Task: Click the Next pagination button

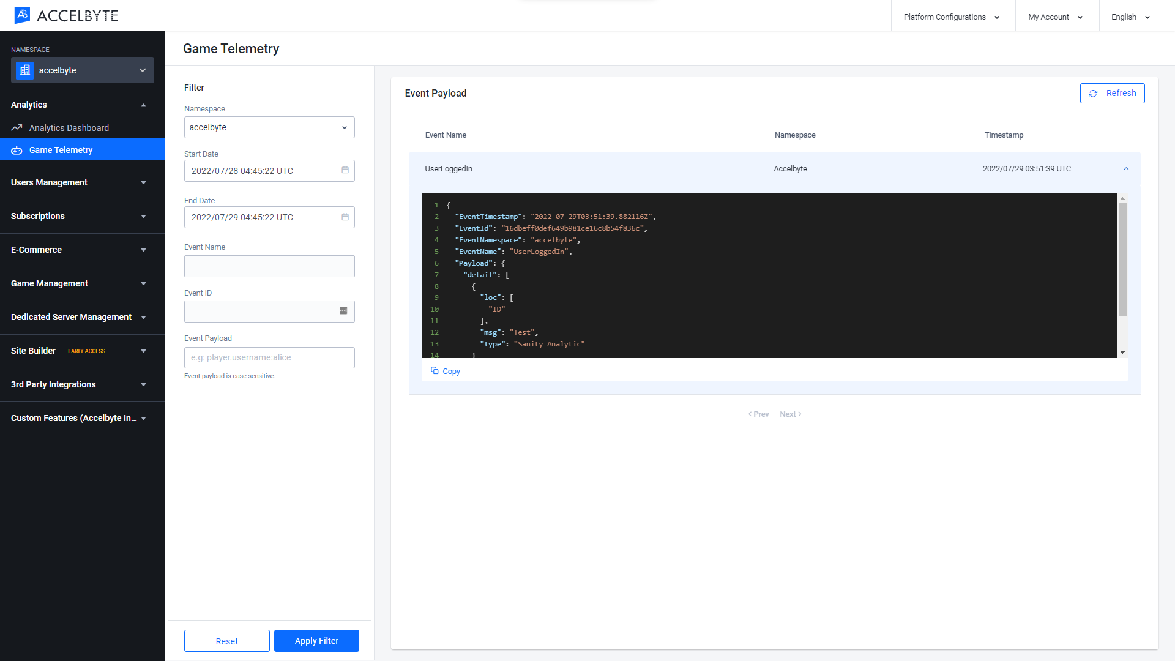Action: click(x=789, y=414)
